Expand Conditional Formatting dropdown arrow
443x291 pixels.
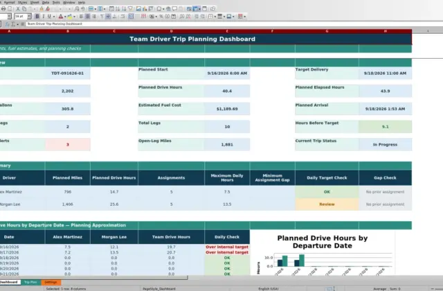244,17
